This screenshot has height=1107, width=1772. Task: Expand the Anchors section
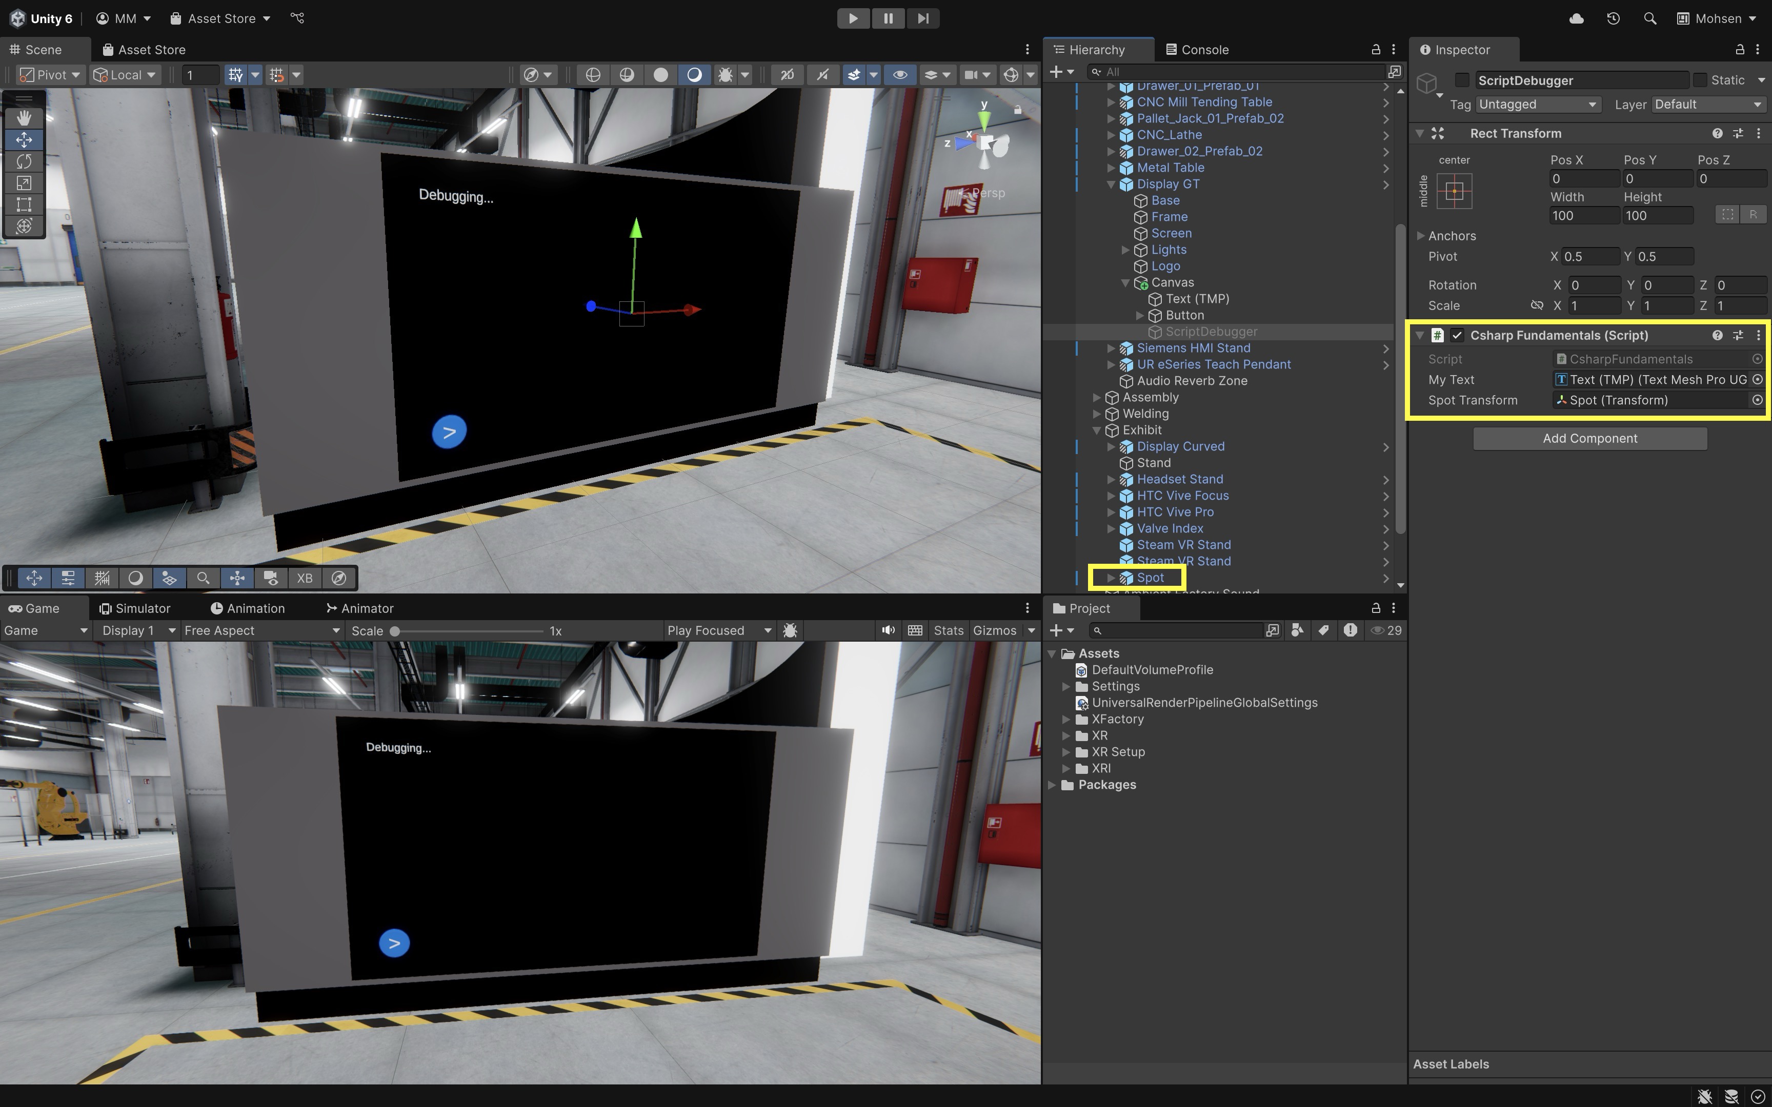coord(1421,236)
